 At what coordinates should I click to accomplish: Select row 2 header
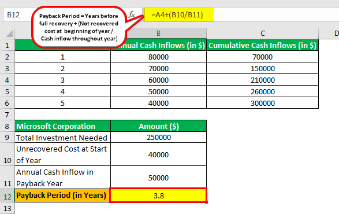pyautogui.click(x=7, y=57)
